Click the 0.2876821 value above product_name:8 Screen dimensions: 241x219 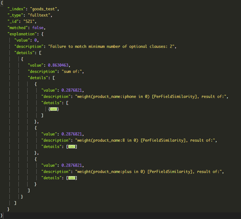tap(72, 134)
